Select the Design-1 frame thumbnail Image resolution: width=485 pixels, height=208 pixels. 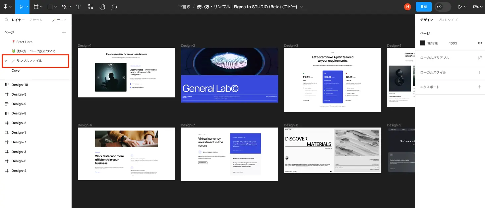coord(126,73)
